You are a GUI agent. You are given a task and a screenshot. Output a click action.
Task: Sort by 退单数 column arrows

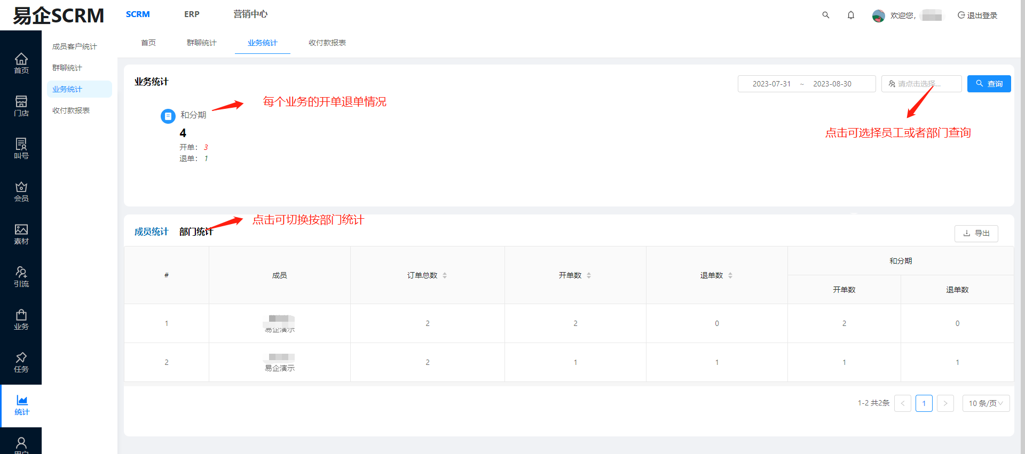[730, 275]
